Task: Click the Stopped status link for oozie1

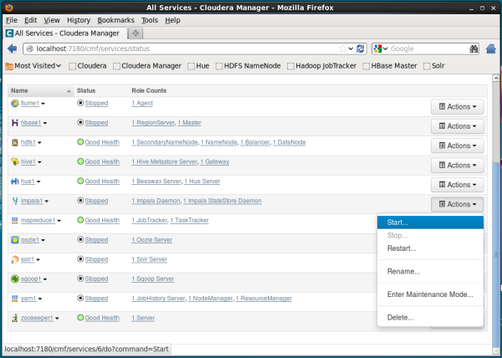Action: [x=96, y=240]
